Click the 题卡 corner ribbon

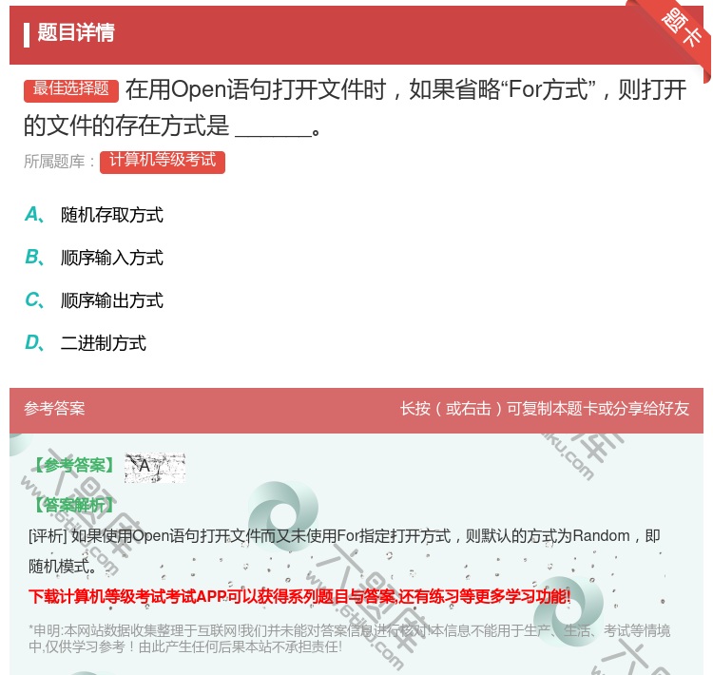[682, 30]
